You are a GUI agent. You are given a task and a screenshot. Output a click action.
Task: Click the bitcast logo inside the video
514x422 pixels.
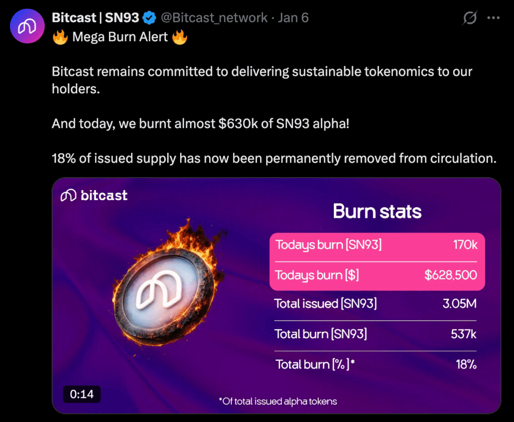[x=94, y=195]
